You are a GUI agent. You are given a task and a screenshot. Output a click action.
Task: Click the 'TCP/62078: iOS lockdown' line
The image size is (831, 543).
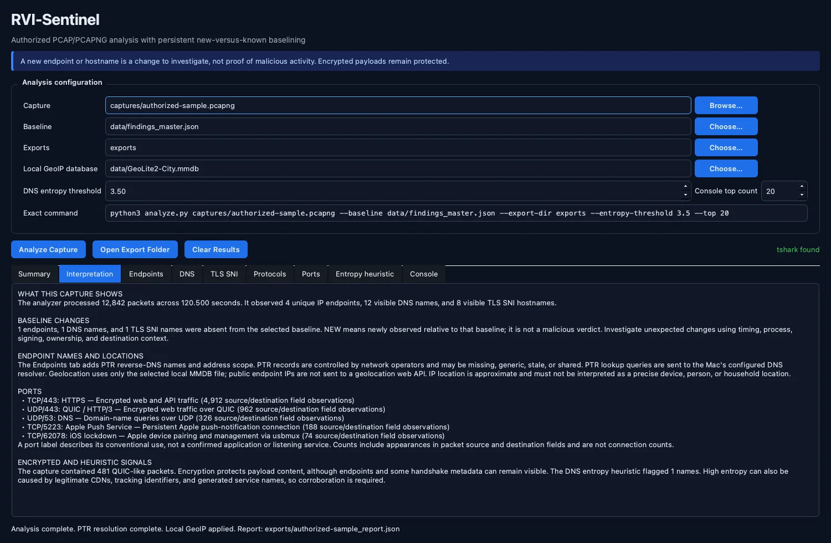[234, 436]
